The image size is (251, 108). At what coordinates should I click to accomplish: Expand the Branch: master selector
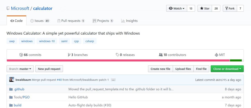click(20, 69)
